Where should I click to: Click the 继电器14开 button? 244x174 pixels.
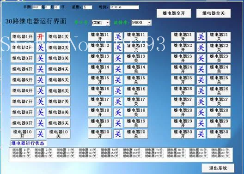(100, 69)
